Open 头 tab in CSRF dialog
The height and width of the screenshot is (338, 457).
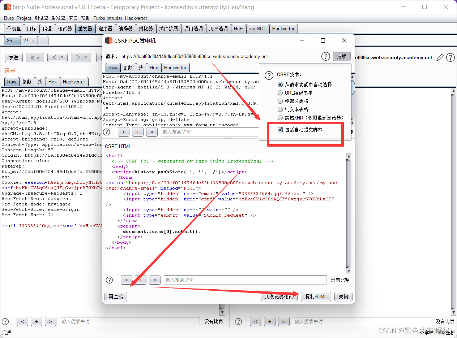[x=141, y=68]
